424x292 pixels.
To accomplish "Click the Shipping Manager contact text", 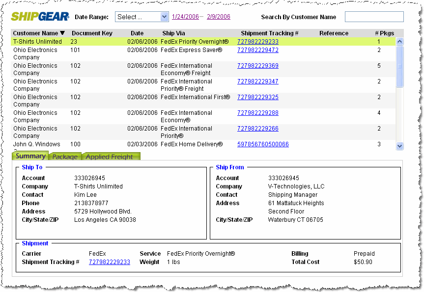I will coord(293,195).
